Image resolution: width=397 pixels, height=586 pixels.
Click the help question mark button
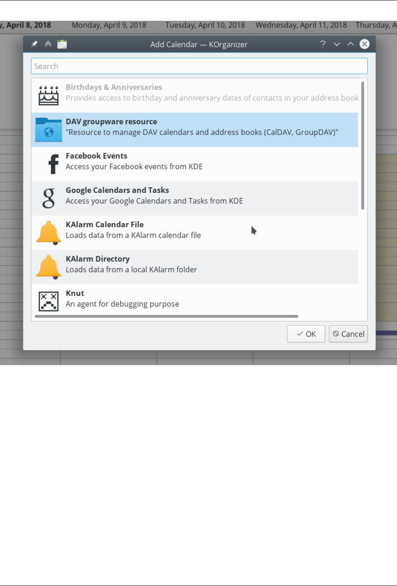[x=323, y=44]
